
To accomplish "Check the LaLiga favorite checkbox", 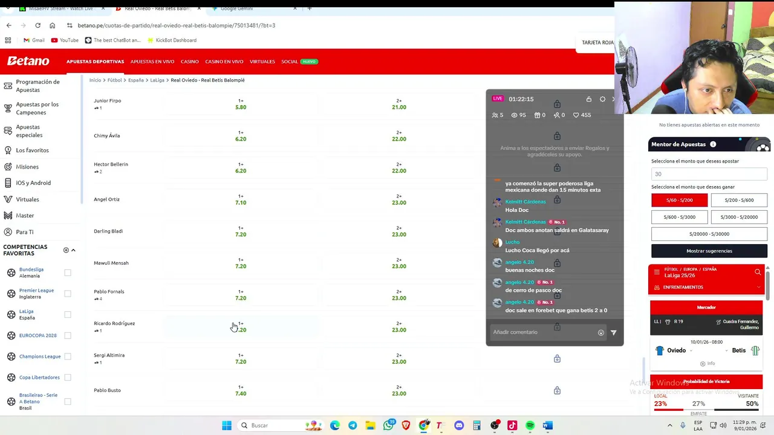I will click(x=68, y=314).
